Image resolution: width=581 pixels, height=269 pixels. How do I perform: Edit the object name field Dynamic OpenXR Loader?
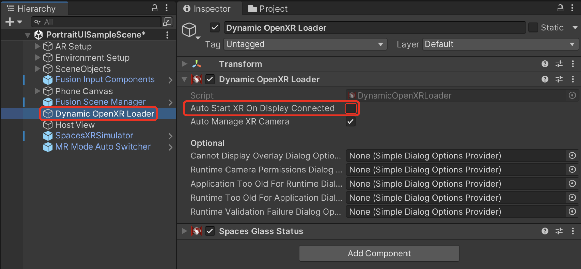(375, 28)
